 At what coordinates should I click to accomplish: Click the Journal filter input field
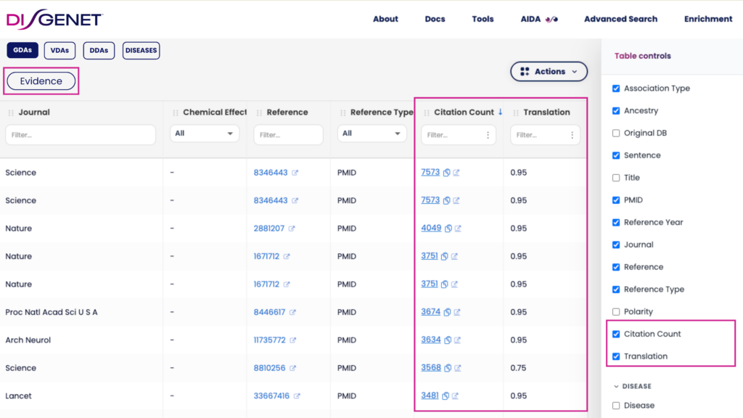(80, 134)
